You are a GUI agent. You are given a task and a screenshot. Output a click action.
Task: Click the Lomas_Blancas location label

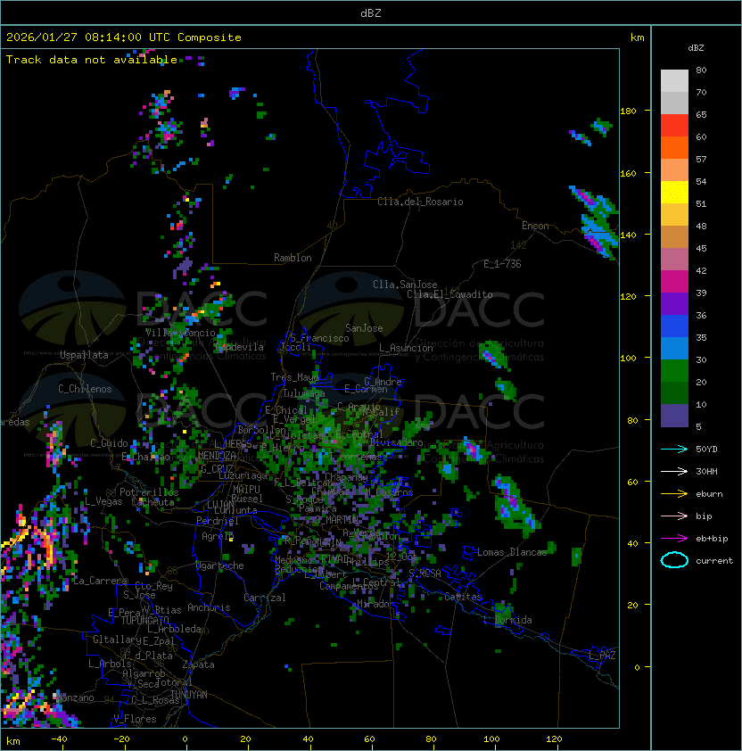click(510, 552)
